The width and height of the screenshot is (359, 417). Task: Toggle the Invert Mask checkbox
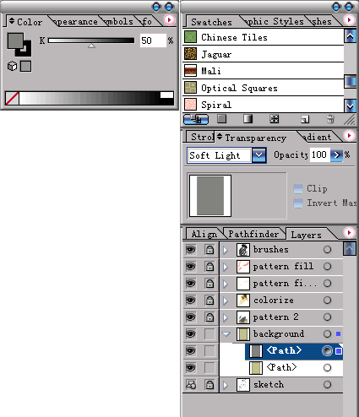tap(298, 203)
